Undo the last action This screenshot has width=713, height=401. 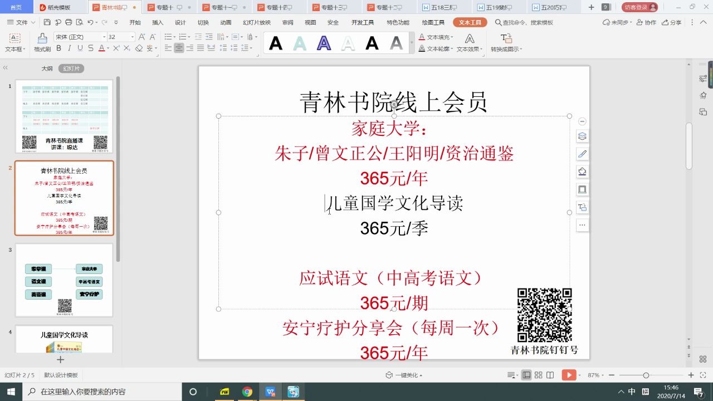point(90,22)
